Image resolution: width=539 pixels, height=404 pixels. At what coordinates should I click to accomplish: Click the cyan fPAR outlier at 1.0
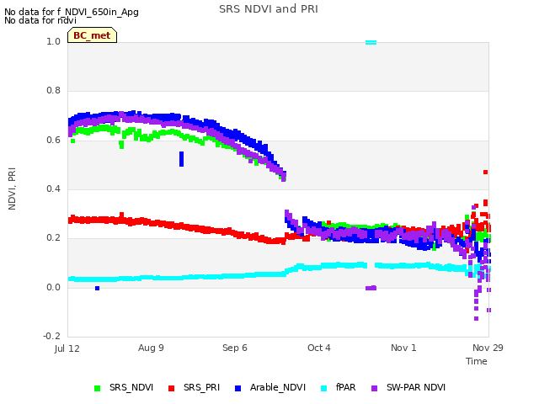click(371, 43)
